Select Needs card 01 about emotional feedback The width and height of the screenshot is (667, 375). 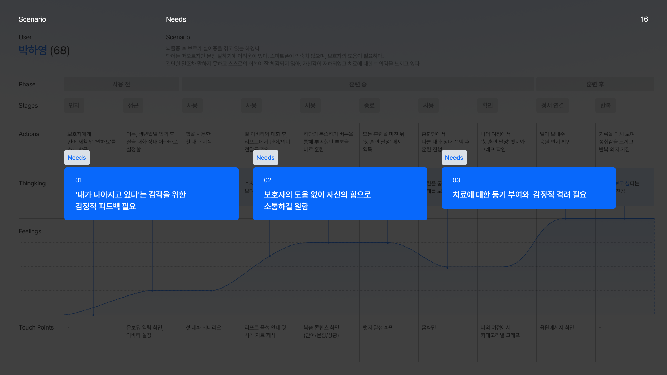151,194
